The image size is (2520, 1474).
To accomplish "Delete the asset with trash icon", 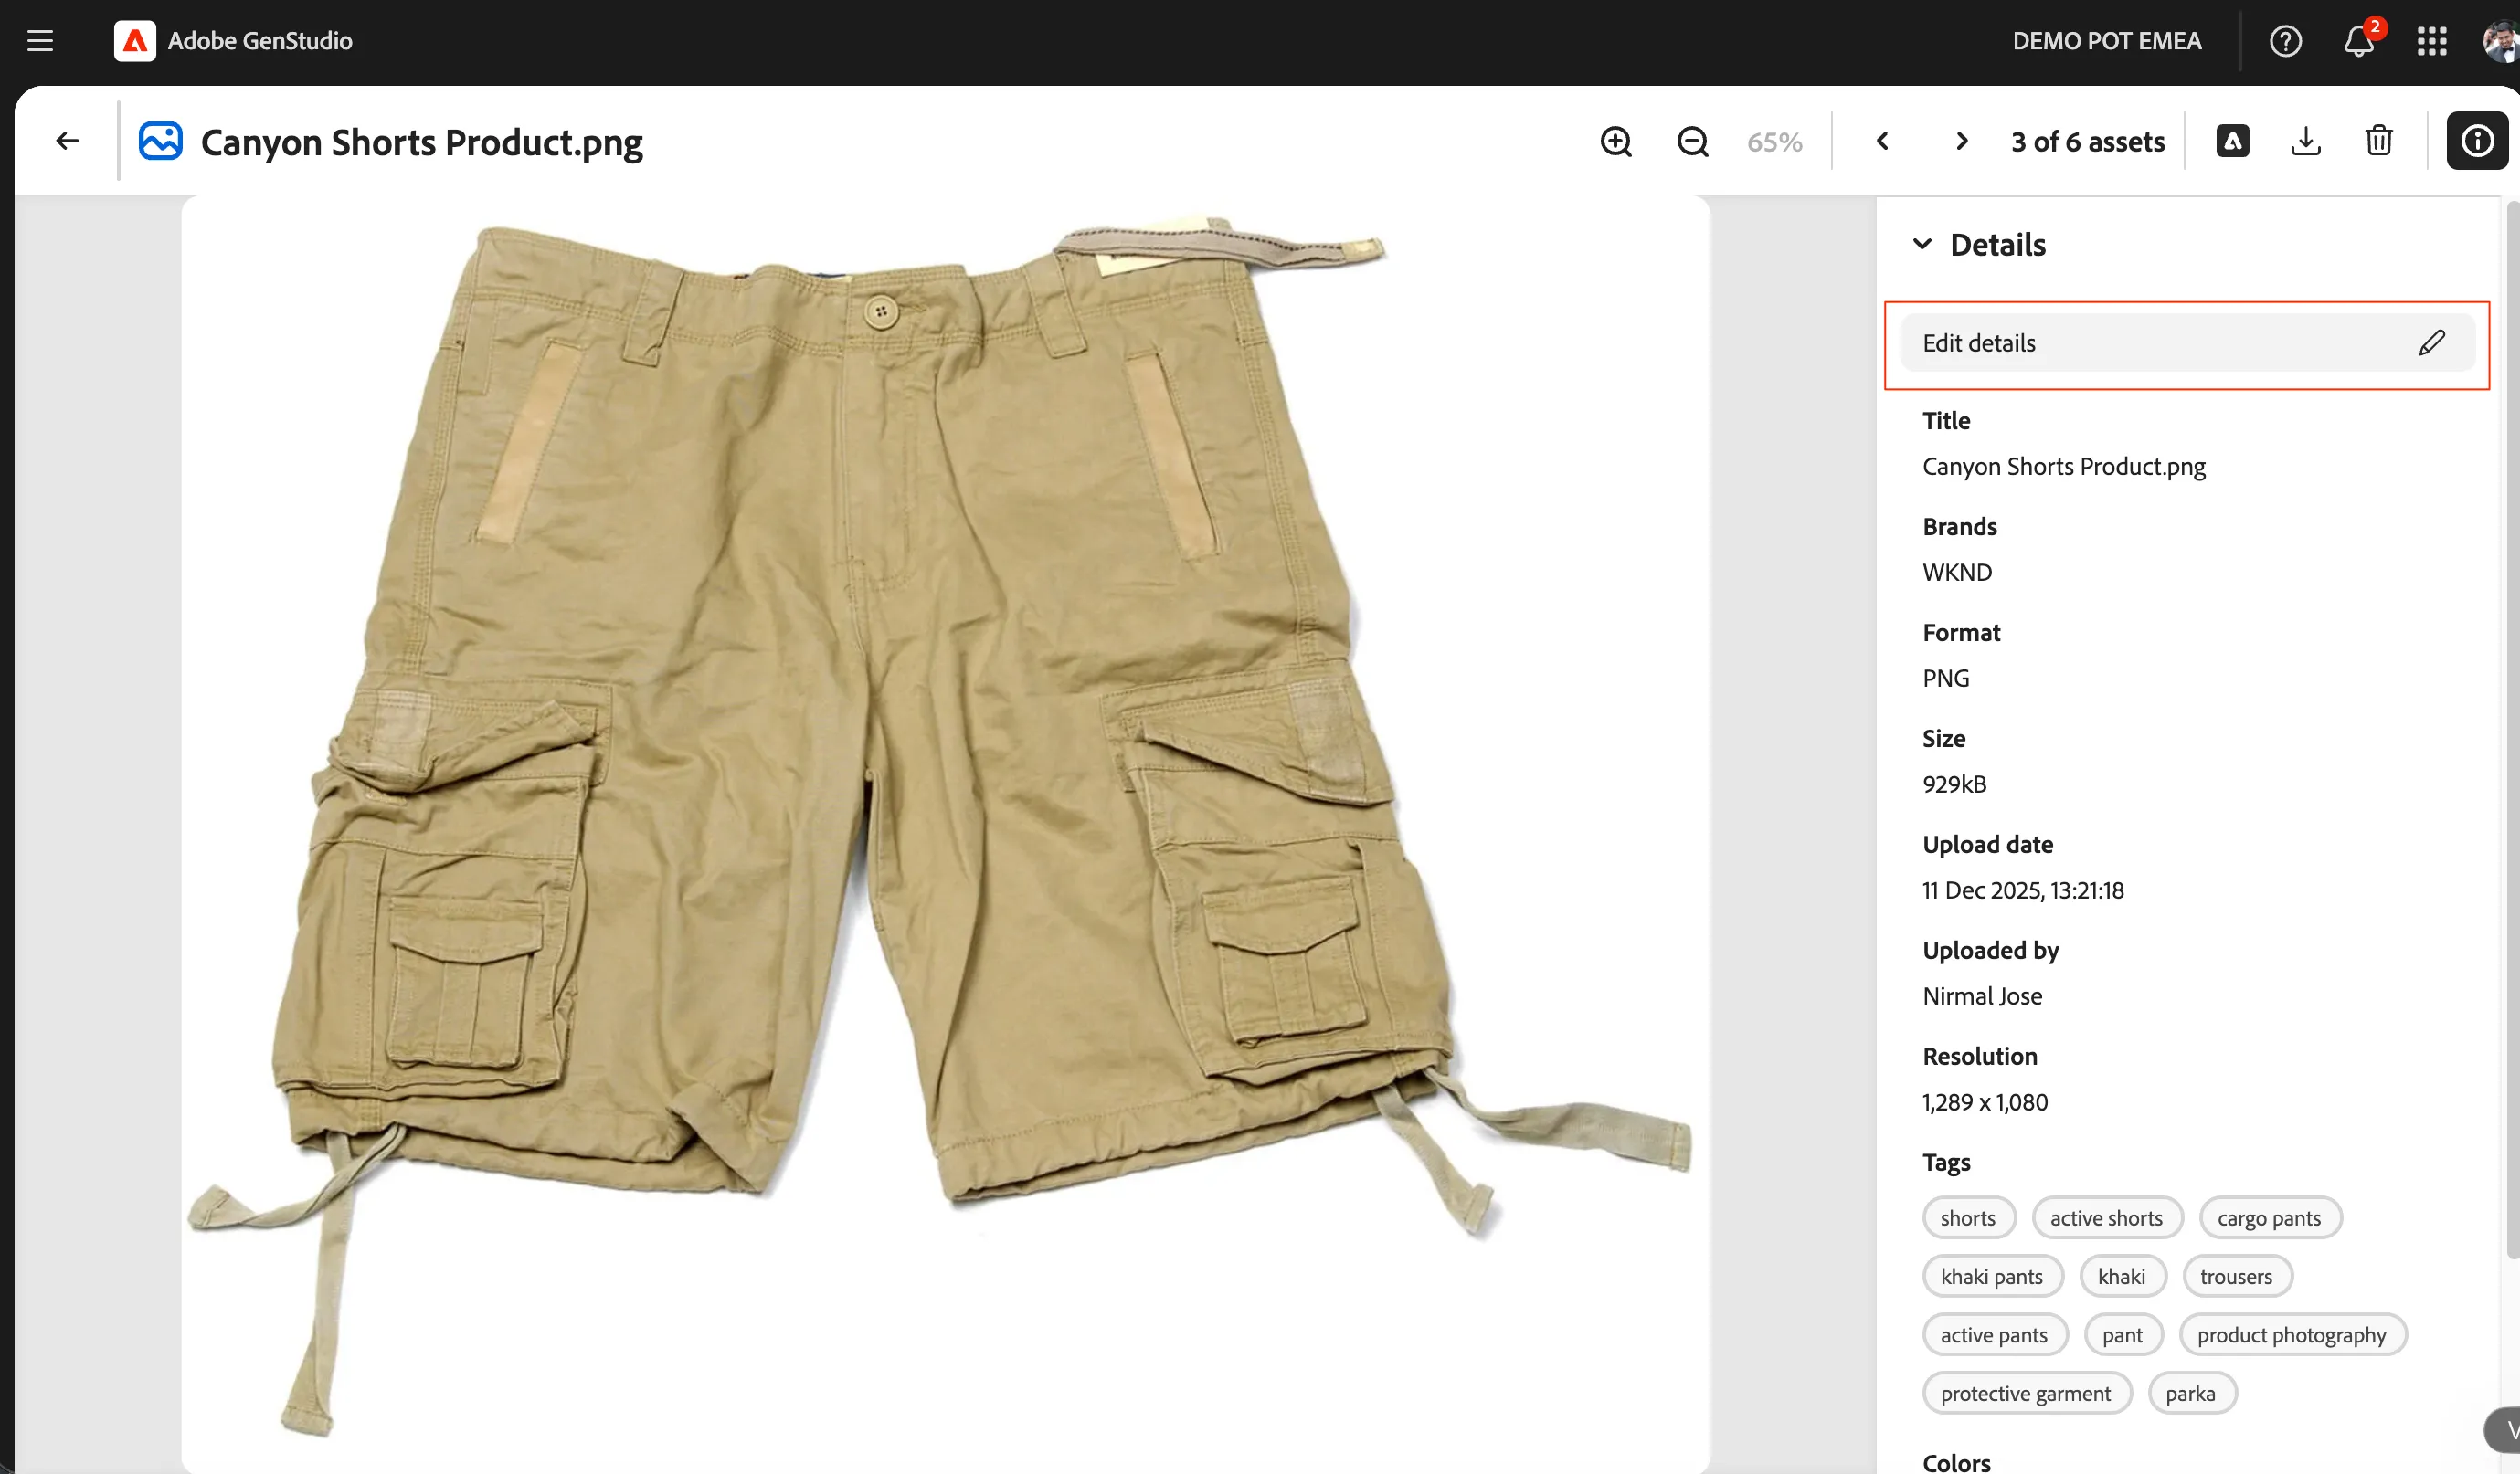I will point(2379,141).
